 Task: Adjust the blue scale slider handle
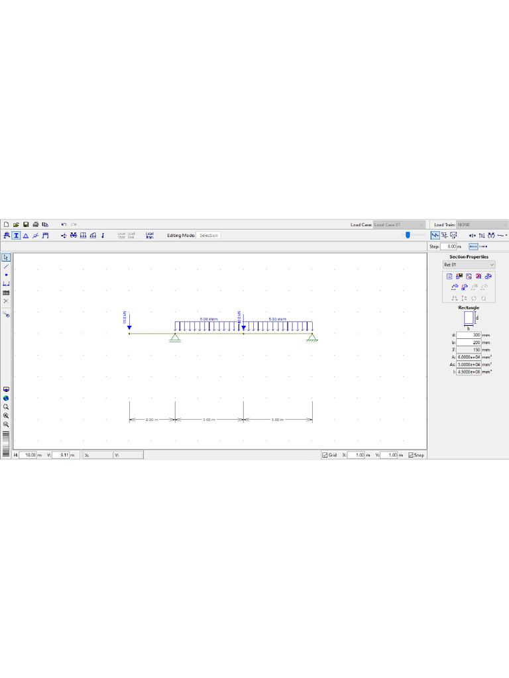408,235
